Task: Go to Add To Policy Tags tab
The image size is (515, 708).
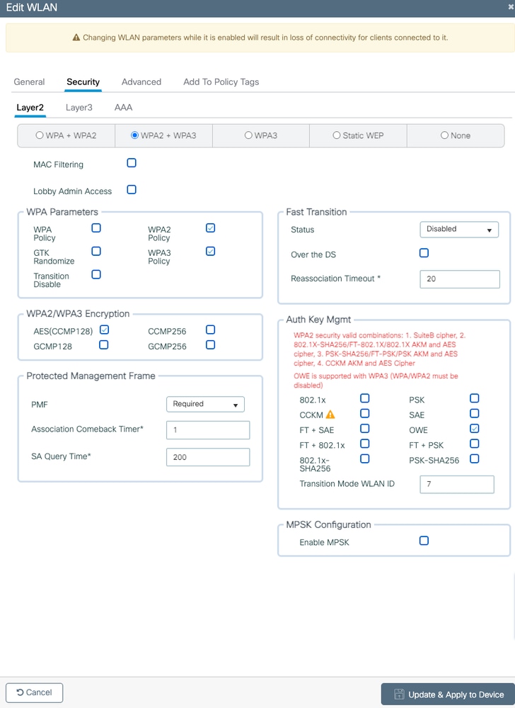Action: click(x=221, y=82)
